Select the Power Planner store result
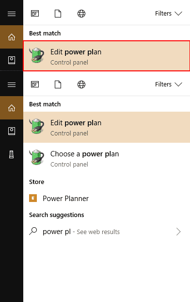Screen dimensions: 190x302 coord(107,199)
